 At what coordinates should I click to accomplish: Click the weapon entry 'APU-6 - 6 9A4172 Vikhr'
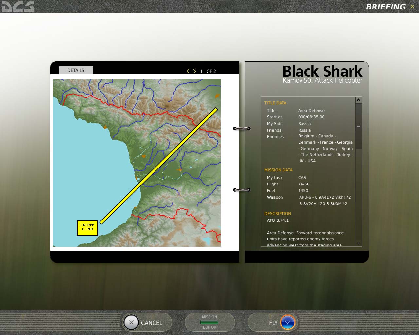click(x=324, y=197)
